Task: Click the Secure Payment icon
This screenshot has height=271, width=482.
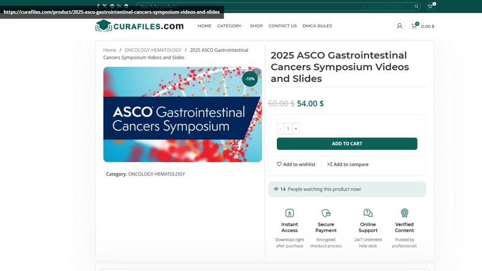Action: 326,213
